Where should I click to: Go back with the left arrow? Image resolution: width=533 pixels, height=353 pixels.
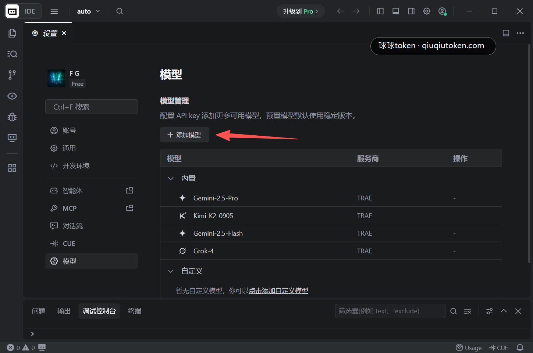click(341, 11)
